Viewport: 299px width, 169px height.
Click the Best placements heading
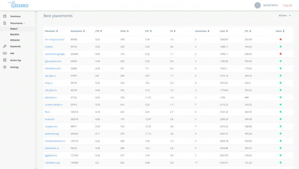(x=58, y=16)
